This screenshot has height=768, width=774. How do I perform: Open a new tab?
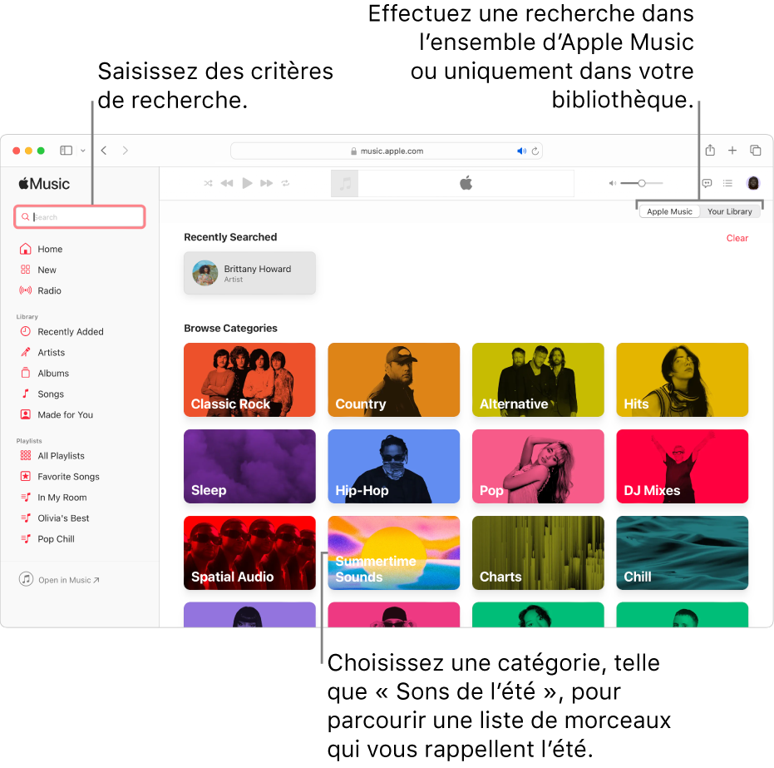pyautogui.click(x=732, y=150)
